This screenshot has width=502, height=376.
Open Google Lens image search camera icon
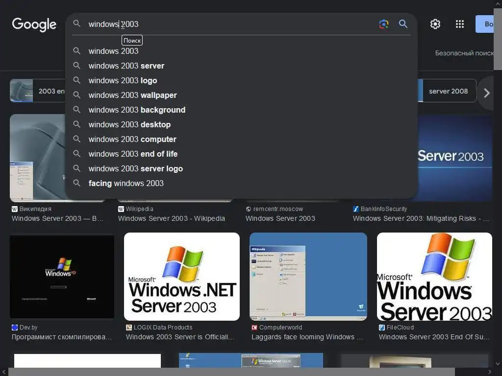click(383, 24)
